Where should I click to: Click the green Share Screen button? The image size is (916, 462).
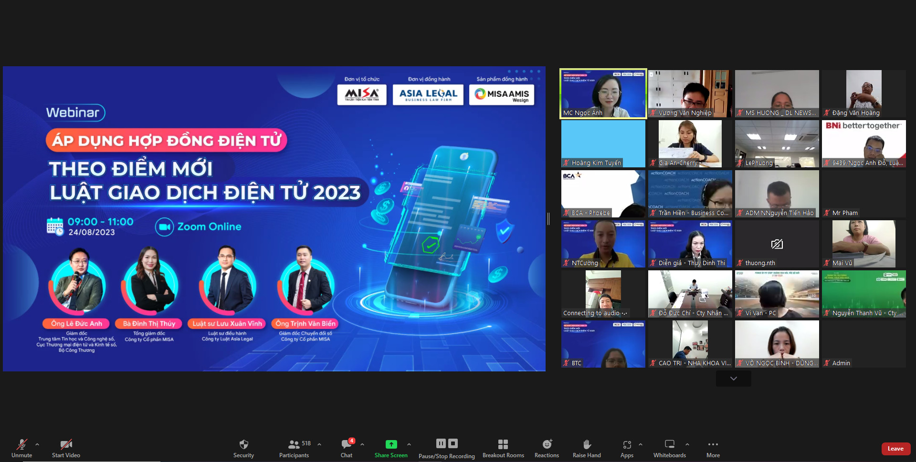tap(391, 448)
